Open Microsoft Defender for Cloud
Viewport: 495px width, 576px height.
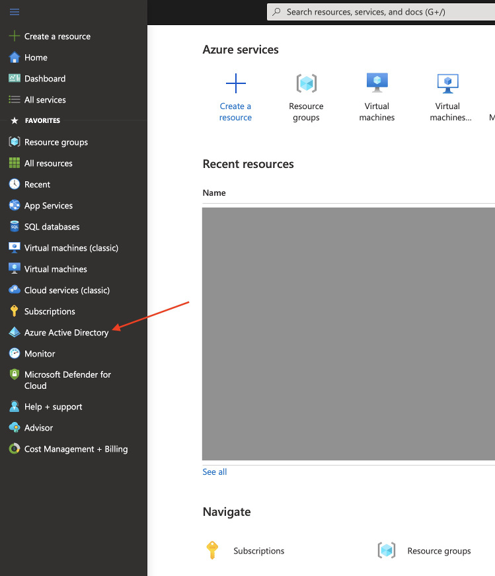click(x=67, y=380)
